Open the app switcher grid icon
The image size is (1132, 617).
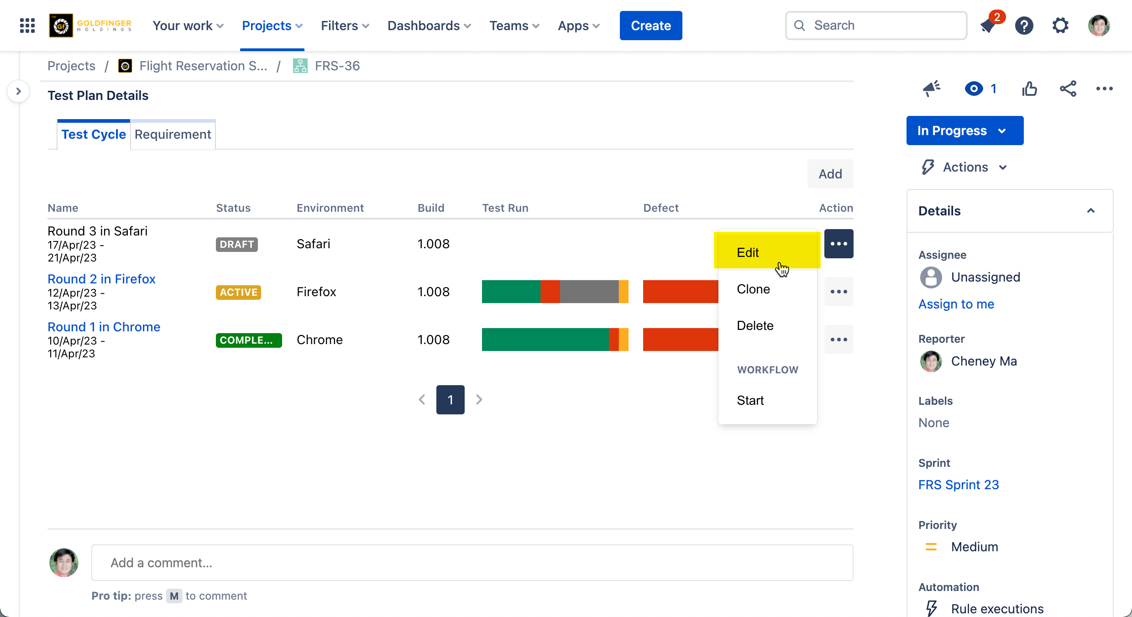point(27,26)
